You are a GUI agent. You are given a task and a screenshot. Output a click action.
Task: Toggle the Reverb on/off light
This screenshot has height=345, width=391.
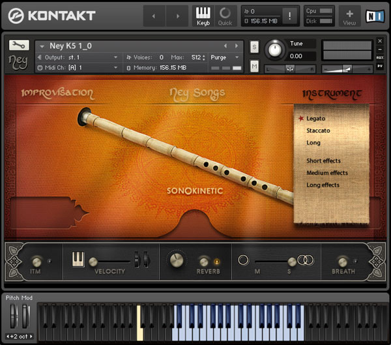pyautogui.click(x=217, y=262)
